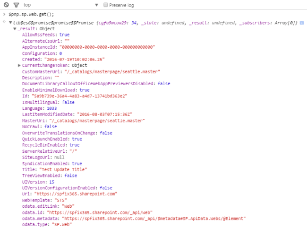
Task: Select the QuickLaunchEnabled: true row
Action: [52, 139]
